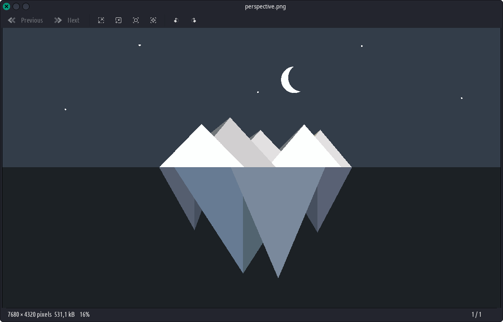
Task: Go to the Next image
Action: [x=67, y=20]
